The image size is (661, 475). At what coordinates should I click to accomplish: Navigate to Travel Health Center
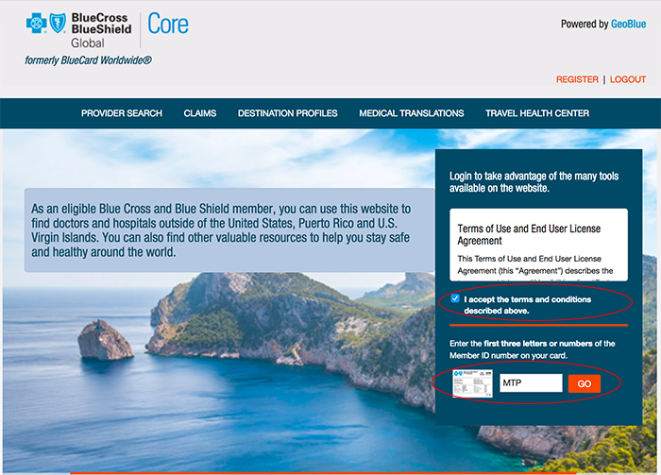537,113
